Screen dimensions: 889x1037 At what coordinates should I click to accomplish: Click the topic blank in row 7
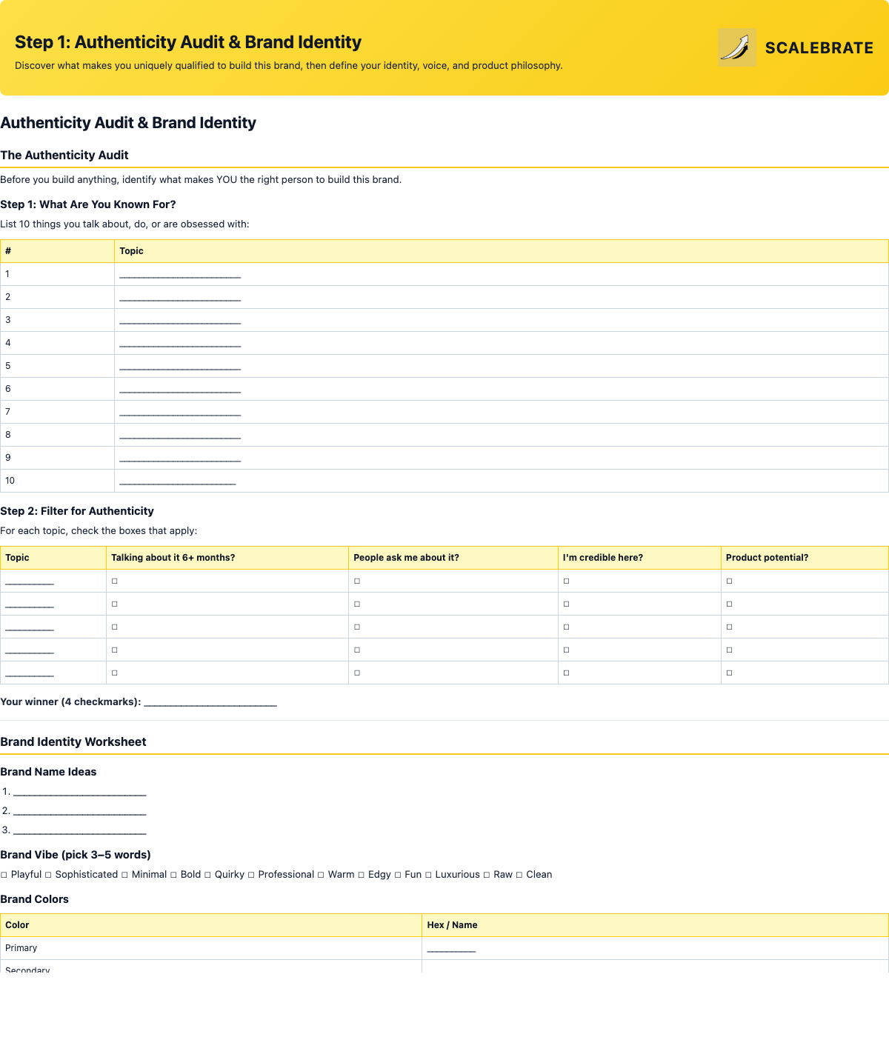[180, 413]
